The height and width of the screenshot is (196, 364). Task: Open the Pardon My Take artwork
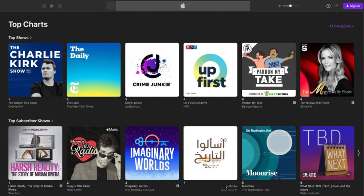click(x=269, y=70)
